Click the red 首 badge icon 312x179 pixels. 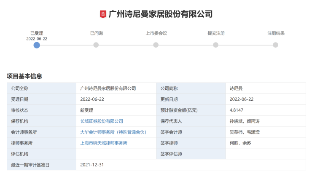click(103, 14)
